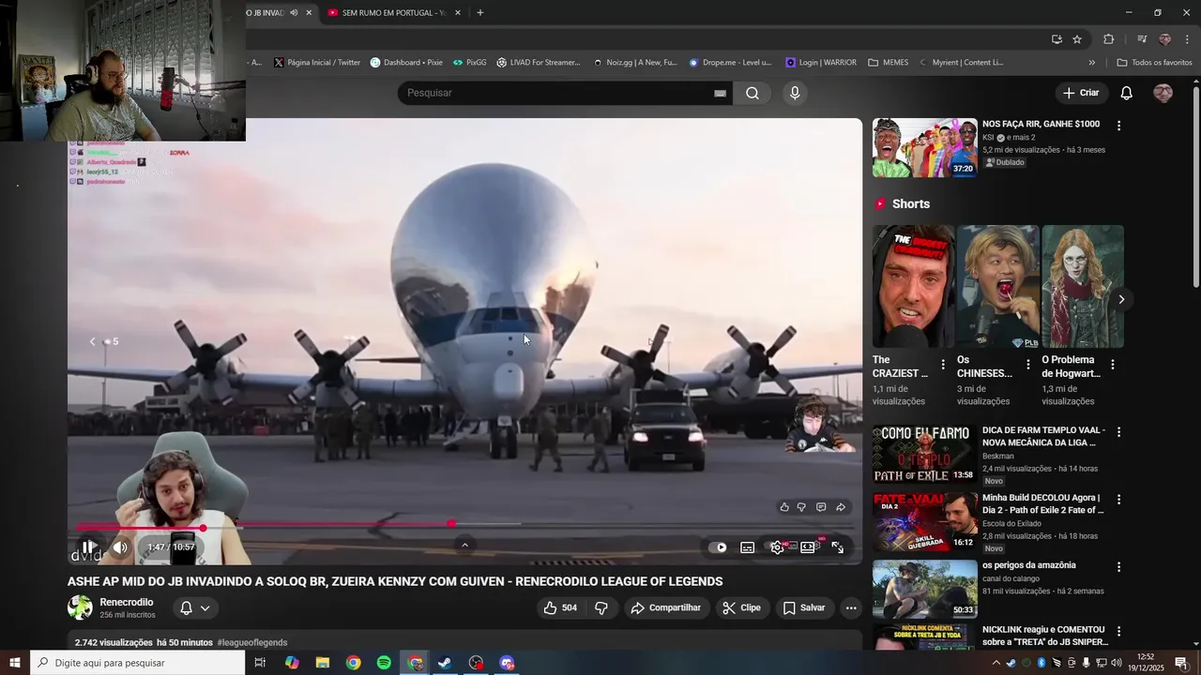Switch to theater mode in the player
Screen dimensions: 1201x675
(808, 547)
